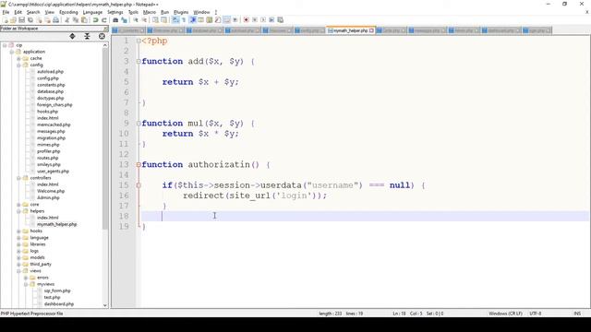The image size is (591, 332).
Task: Collapse the cip root folder
Action: tap(5, 45)
